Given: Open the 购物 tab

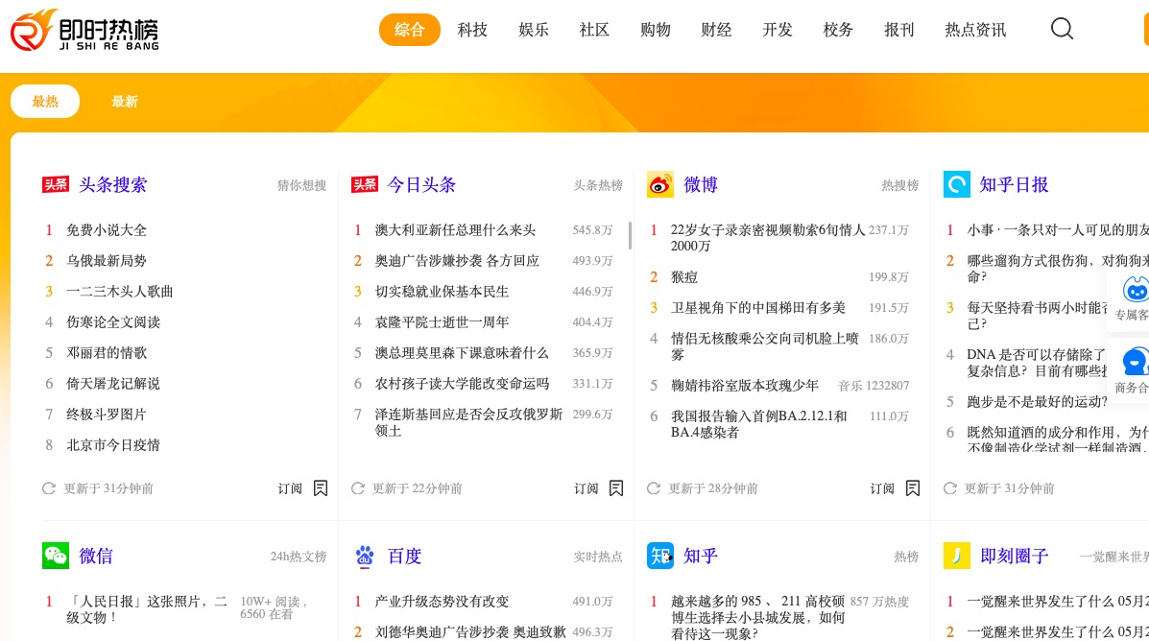Looking at the screenshot, I should pyautogui.click(x=655, y=30).
